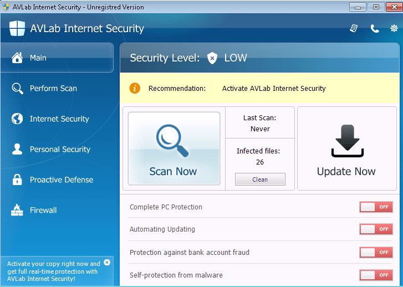The image size is (403, 287).
Task: Click the phone support icon
Action: coord(375,28)
